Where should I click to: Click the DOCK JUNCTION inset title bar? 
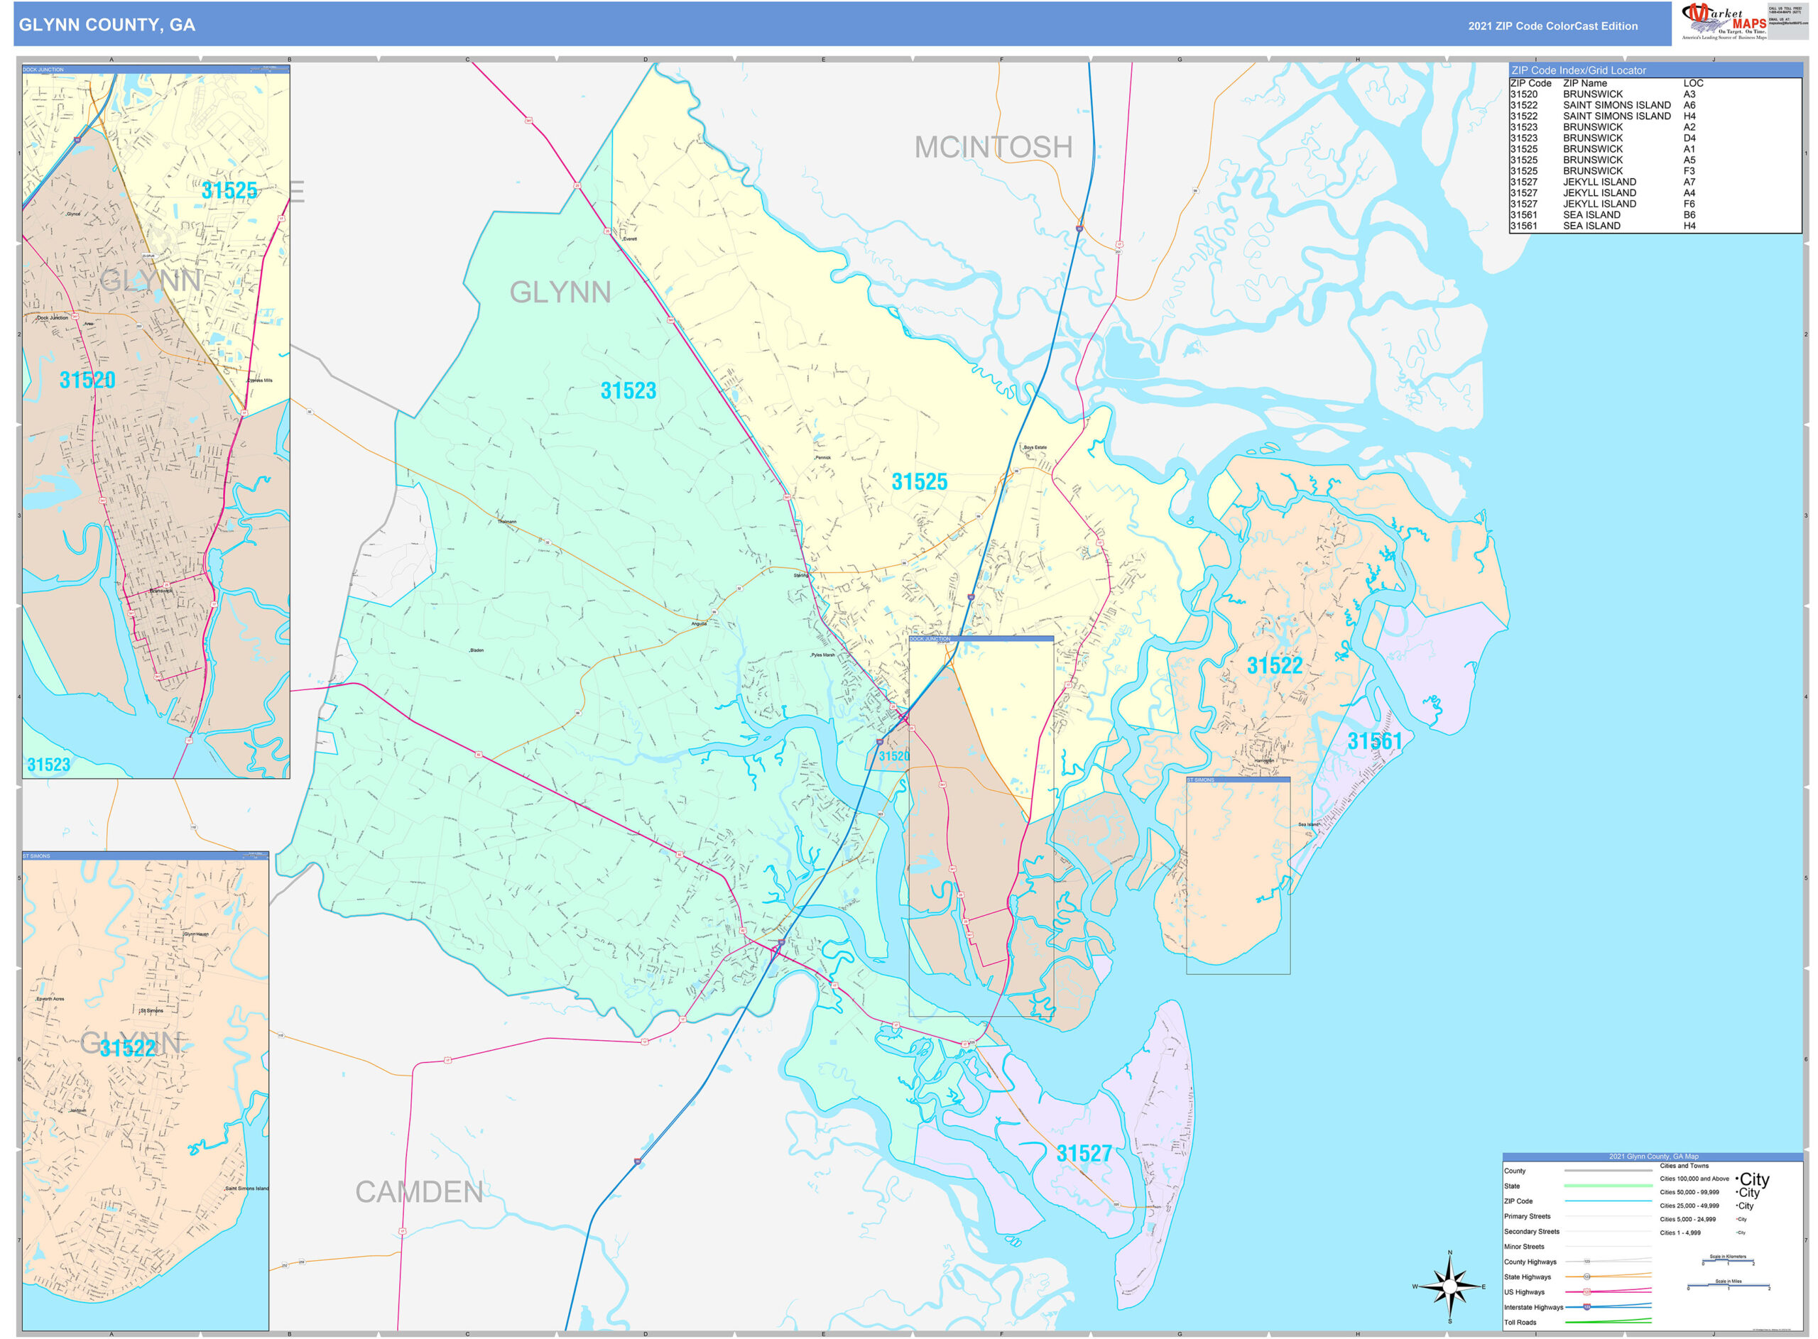click(156, 70)
